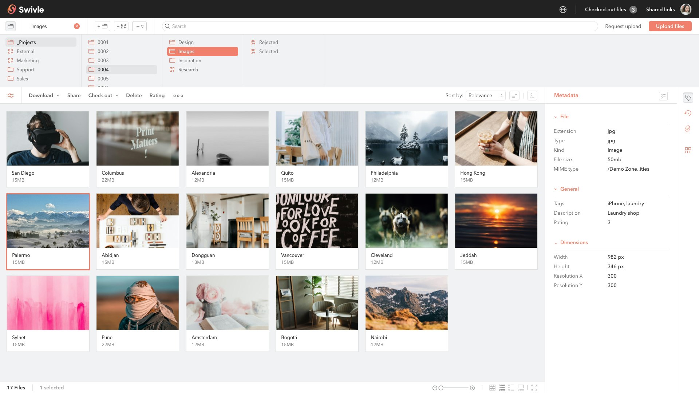The width and height of the screenshot is (699, 393).
Task: Click the language globe icon
Action: pos(563,10)
